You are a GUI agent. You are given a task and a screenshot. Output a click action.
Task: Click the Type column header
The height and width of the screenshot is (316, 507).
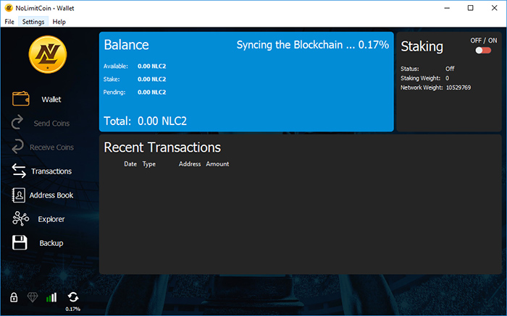pyautogui.click(x=149, y=164)
